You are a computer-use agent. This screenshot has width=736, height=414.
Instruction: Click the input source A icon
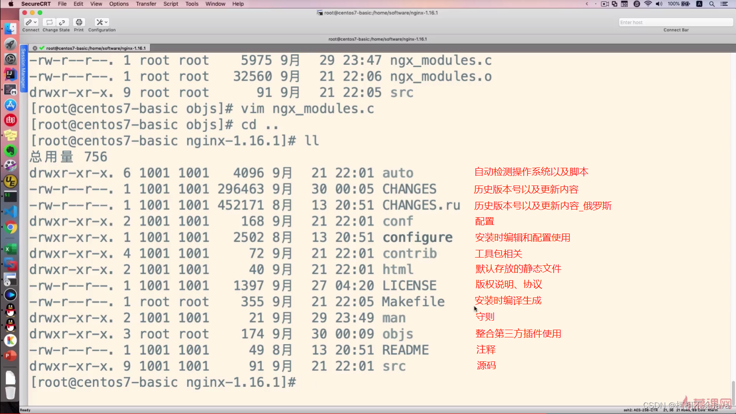click(x=699, y=4)
